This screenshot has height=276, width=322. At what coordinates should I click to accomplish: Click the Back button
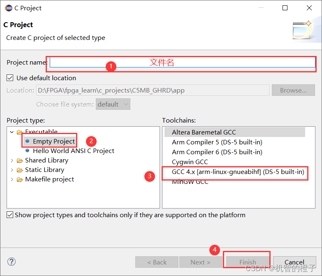pos(157,262)
